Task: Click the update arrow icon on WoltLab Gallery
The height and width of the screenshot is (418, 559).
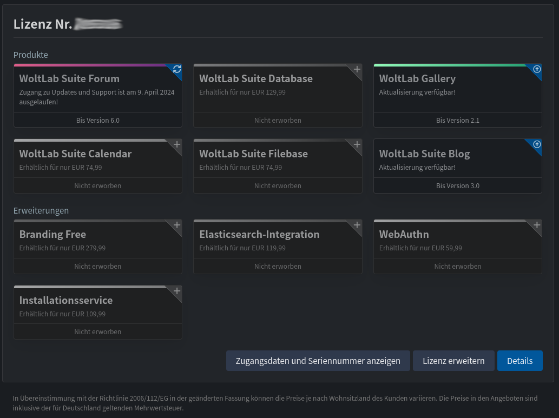Action: coord(537,69)
